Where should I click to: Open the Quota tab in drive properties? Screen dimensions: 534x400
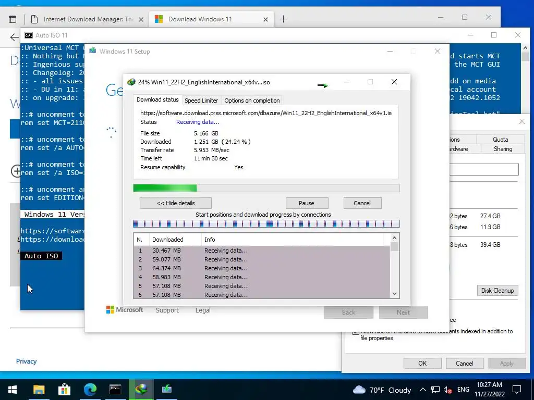(500, 140)
